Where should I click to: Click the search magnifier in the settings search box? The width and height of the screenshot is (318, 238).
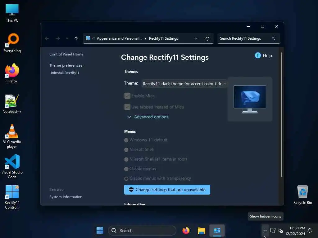[x=273, y=38]
